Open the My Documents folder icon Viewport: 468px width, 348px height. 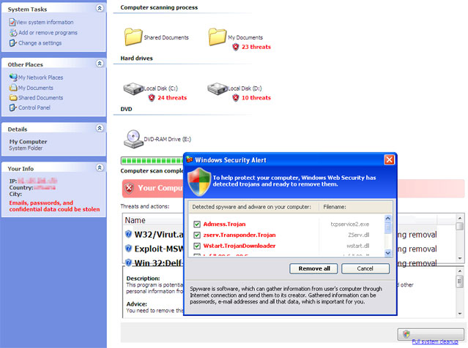[218, 37]
